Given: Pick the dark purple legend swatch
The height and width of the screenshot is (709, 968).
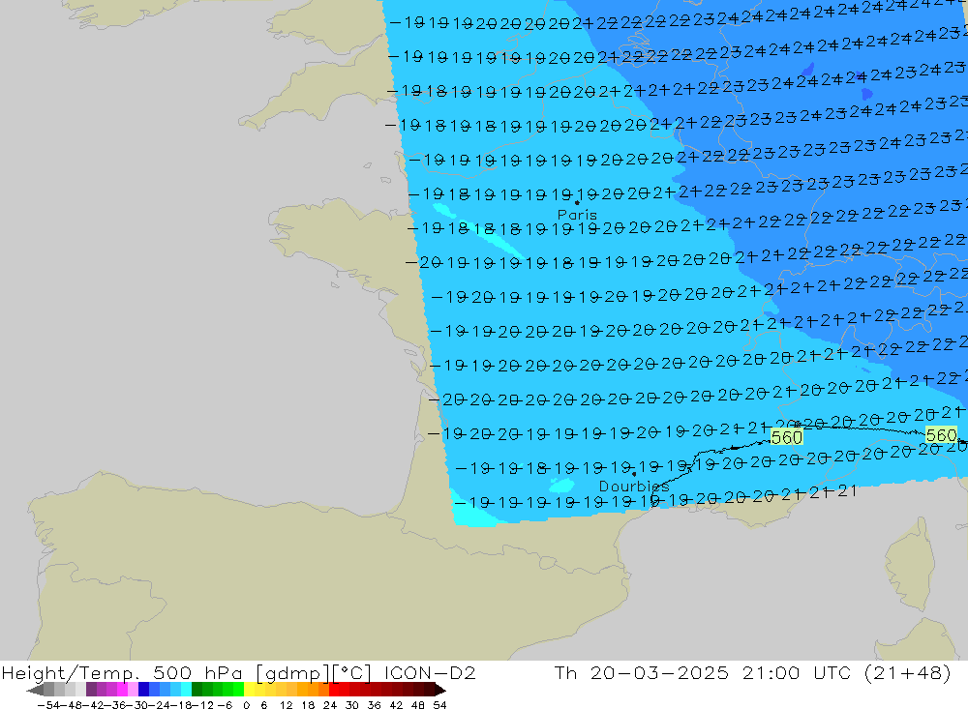Looking at the screenshot, I should [91, 690].
